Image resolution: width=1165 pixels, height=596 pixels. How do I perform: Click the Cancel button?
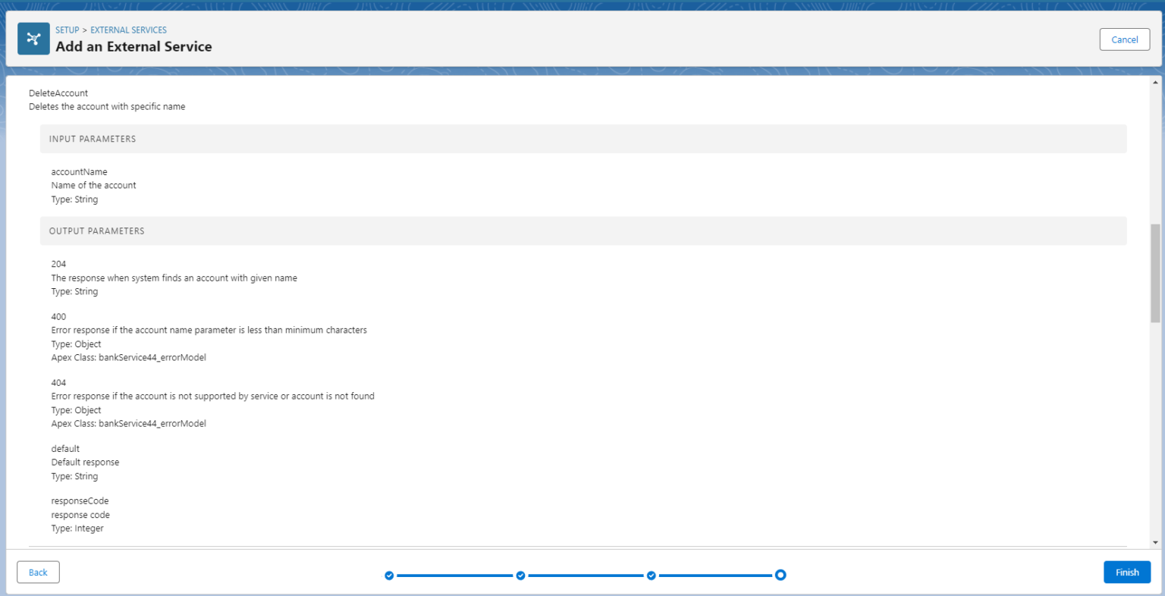coord(1124,39)
